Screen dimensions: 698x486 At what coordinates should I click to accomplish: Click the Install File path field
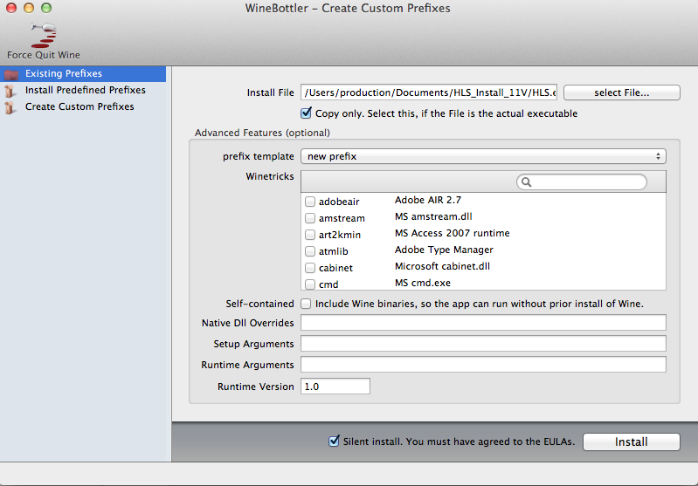[429, 92]
